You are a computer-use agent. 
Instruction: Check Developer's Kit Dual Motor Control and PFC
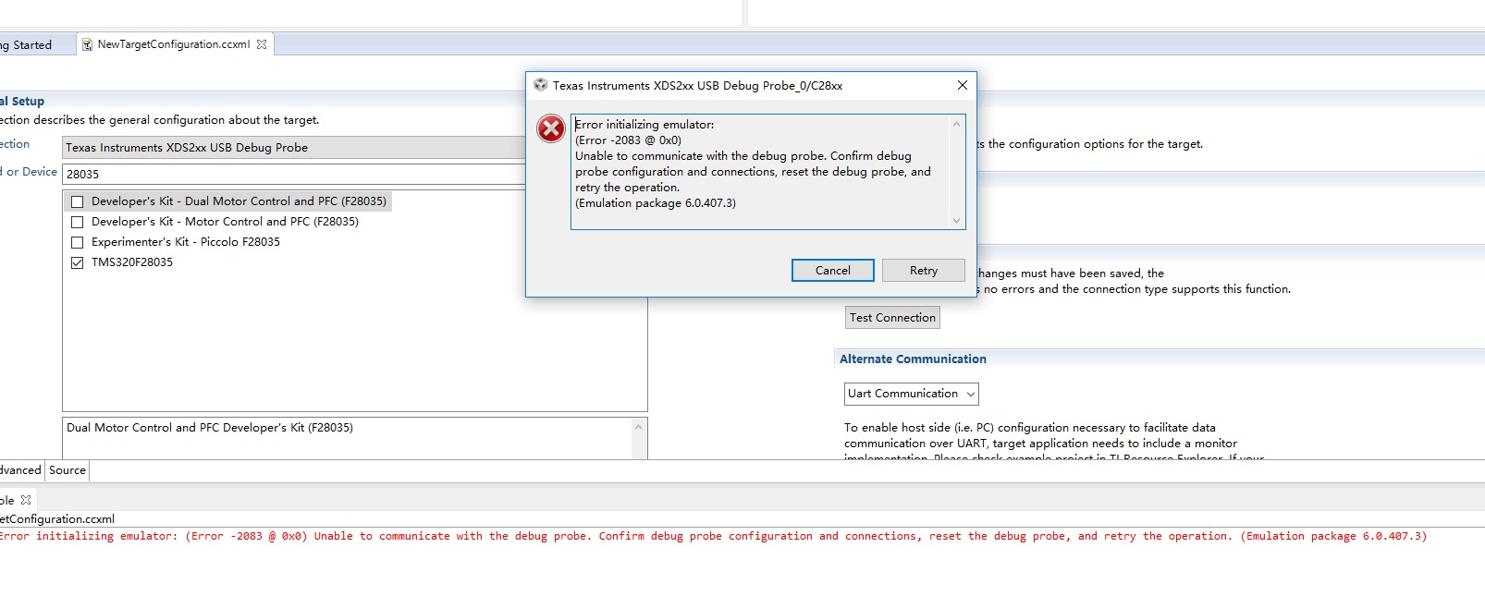point(77,201)
